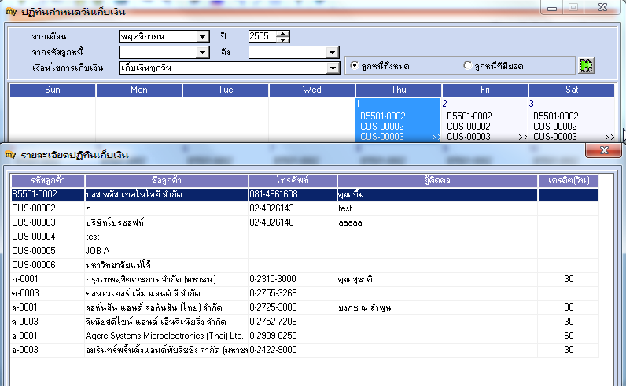Click the 'เครดิต(วัน)' column header
Viewport: 626px width, 386px height.
click(569, 181)
